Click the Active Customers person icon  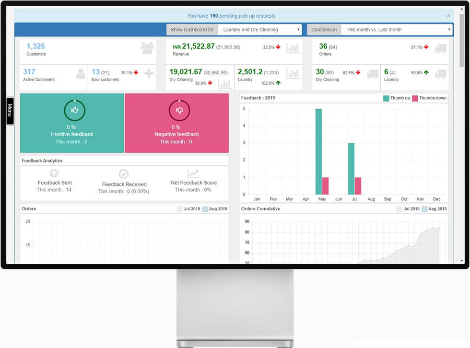tap(81, 74)
